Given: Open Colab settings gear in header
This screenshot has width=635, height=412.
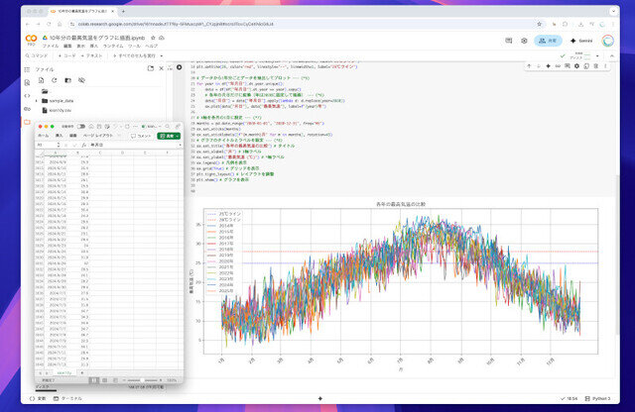Looking at the screenshot, I should (x=524, y=41).
